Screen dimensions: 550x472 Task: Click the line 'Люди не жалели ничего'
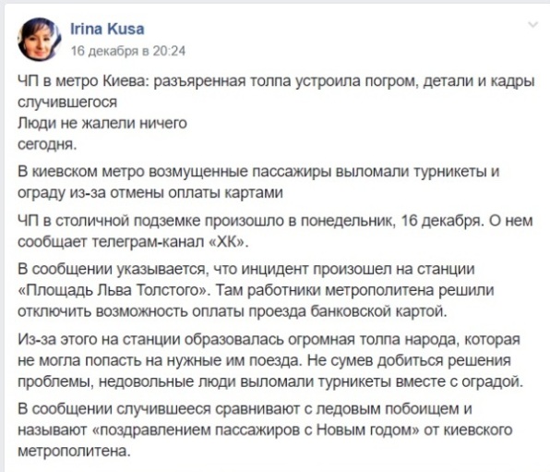coord(102,123)
